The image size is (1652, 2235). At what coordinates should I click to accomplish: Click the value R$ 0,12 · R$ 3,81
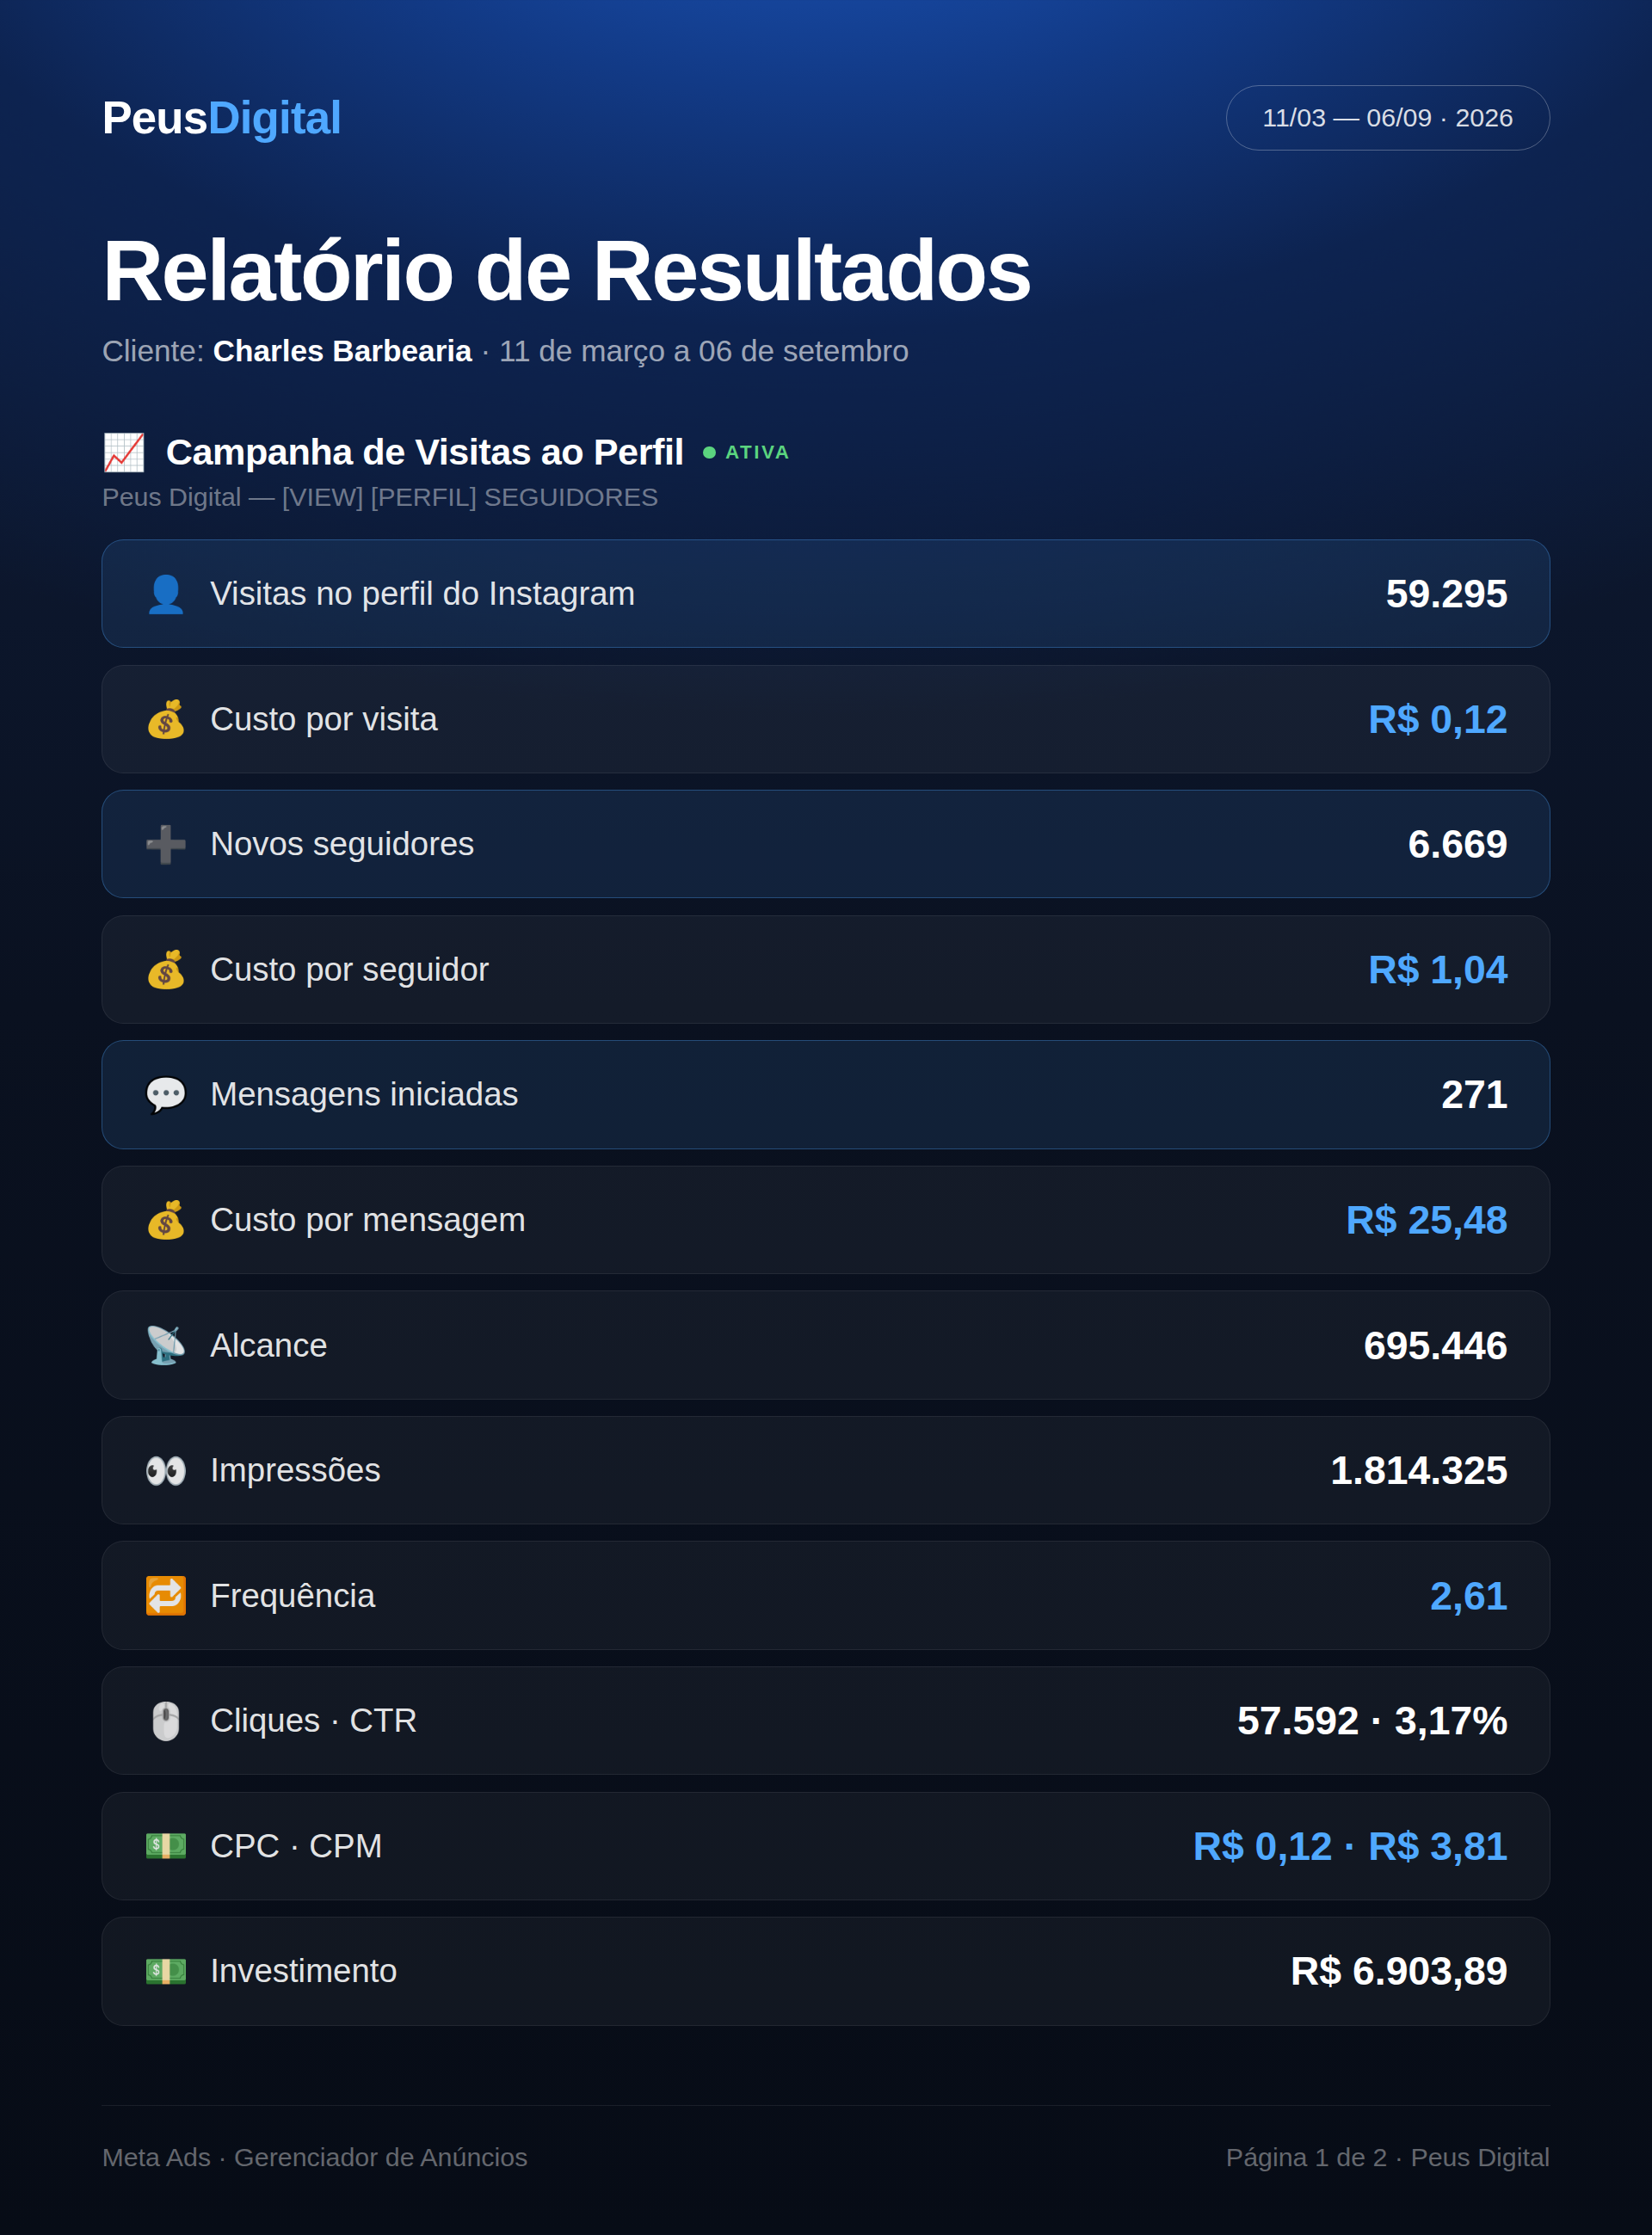pyautogui.click(x=1350, y=1846)
